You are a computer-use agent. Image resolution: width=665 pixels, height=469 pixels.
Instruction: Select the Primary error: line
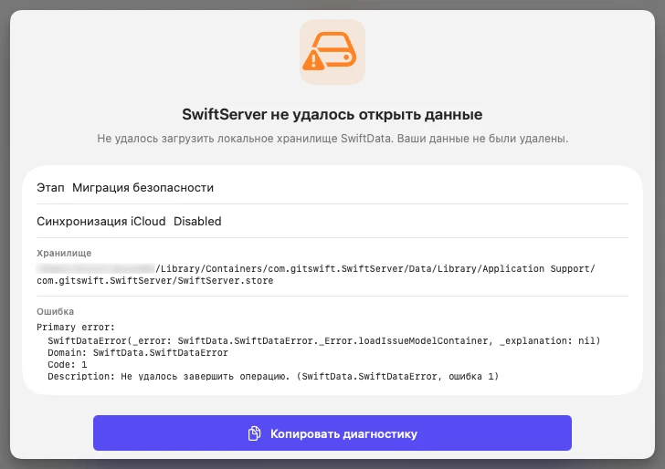(76, 327)
